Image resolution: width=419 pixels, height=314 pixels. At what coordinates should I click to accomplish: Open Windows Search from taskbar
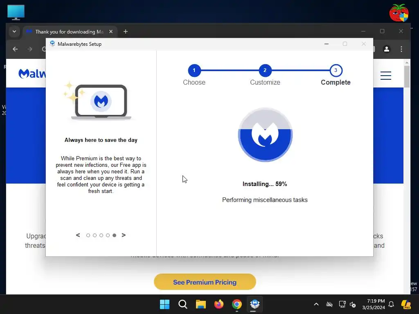click(183, 304)
